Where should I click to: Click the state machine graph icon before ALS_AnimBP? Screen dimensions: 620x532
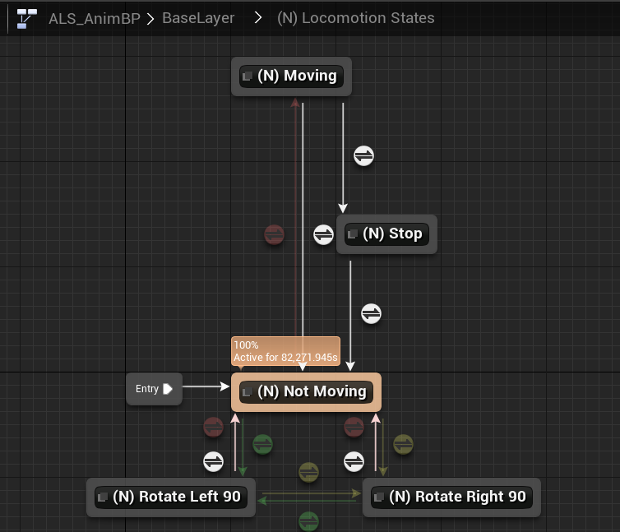click(x=27, y=17)
